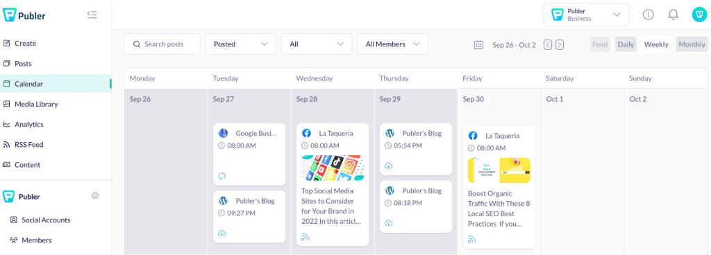Click the RSS icon on Friday's post

click(x=472, y=240)
